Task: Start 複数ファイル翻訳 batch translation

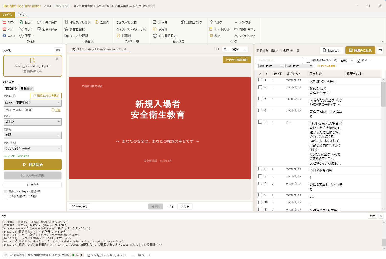Action: pyautogui.click(x=77, y=22)
